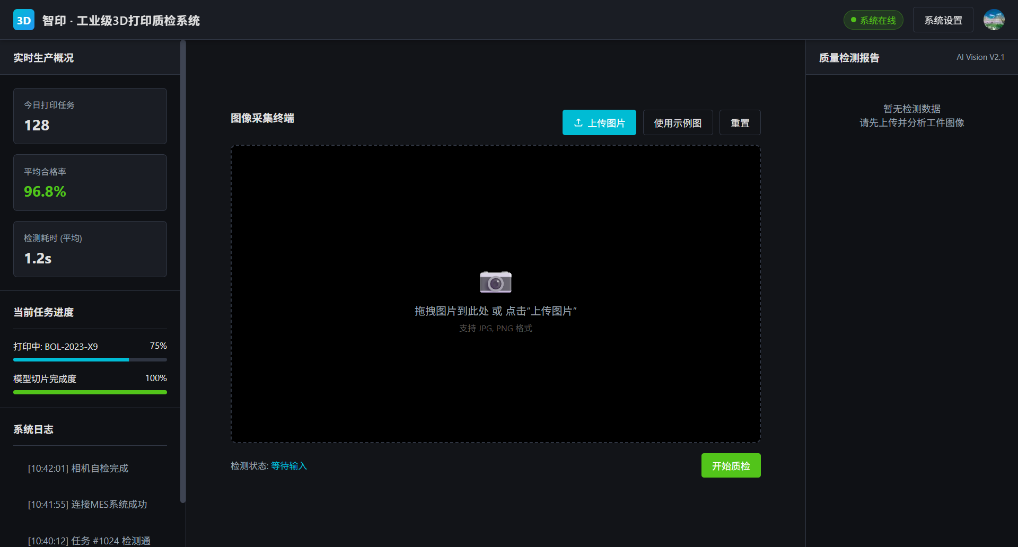Click the 连接MES系统成功 log entry

(x=87, y=505)
